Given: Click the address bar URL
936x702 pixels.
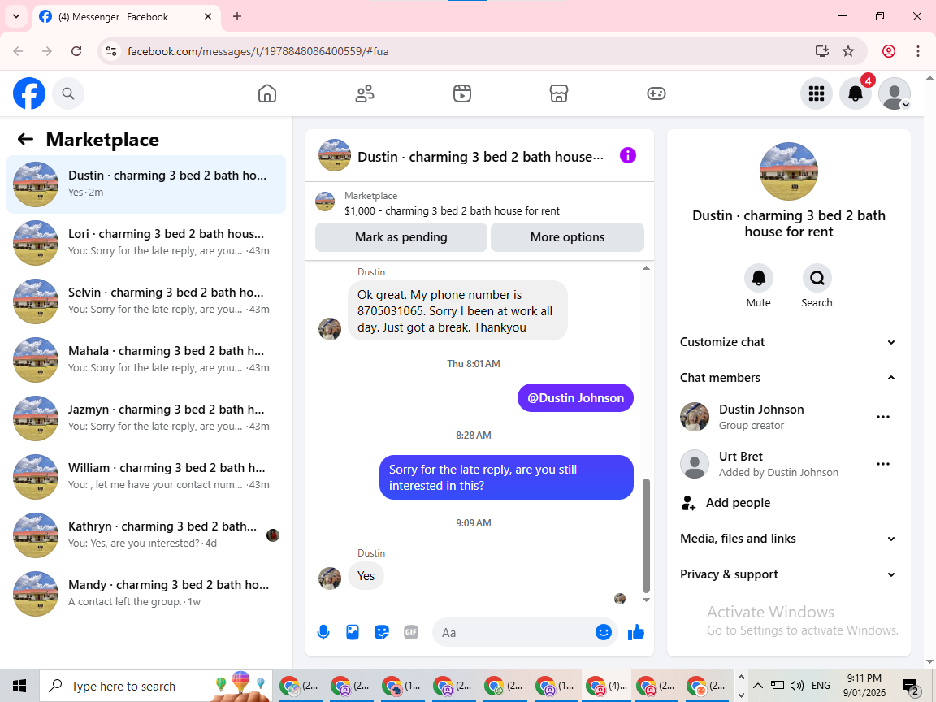Looking at the screenshot, I should [x=258, y=51].
